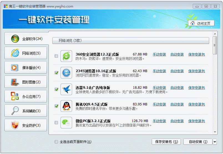This screenshot has height=154, width=223.
Task: Uncheck the 2345浏览器 checkbox
Action: click(56, 73)
